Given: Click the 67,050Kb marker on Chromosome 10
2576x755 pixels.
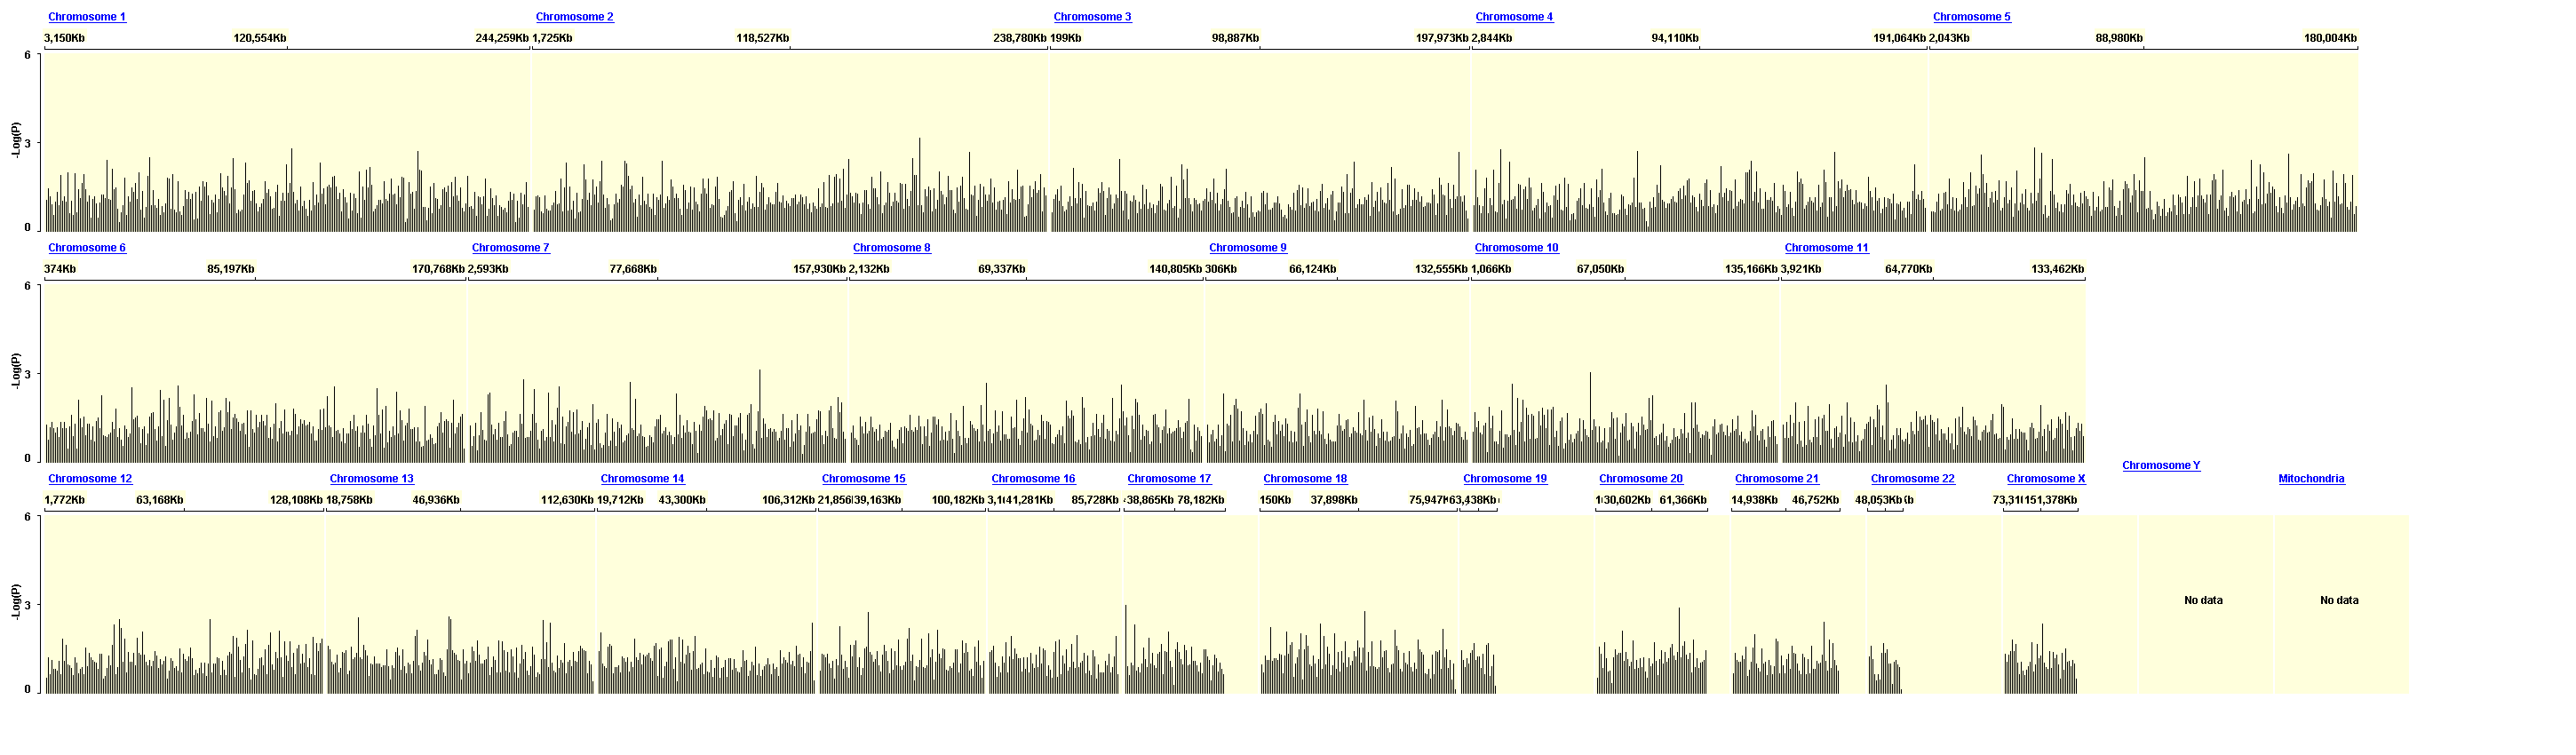Looking at the screenshot, I should coord(1600,269).
